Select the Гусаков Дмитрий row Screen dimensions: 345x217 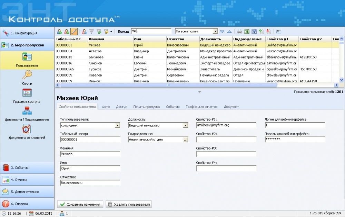(197, 69)
